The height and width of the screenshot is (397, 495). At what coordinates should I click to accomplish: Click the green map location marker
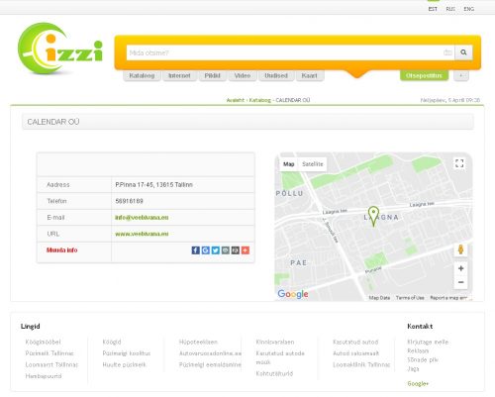coord(373,216)
